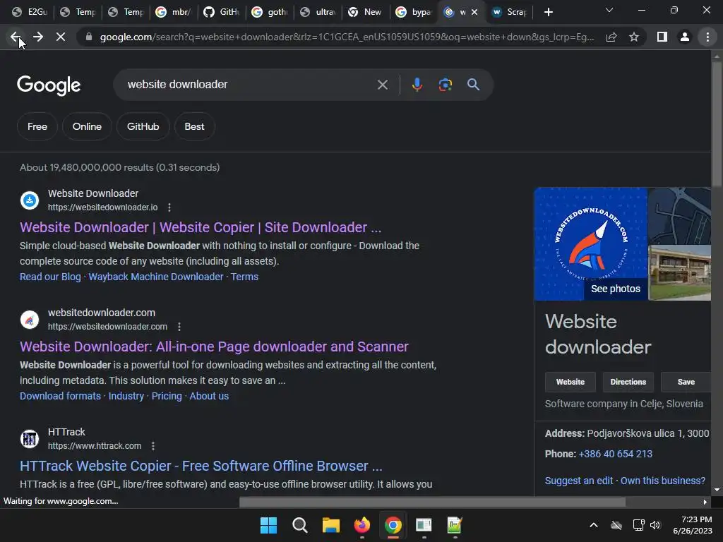Click the padlock site info icon
This screenshot has height=542, width=723.
point(89,37)
